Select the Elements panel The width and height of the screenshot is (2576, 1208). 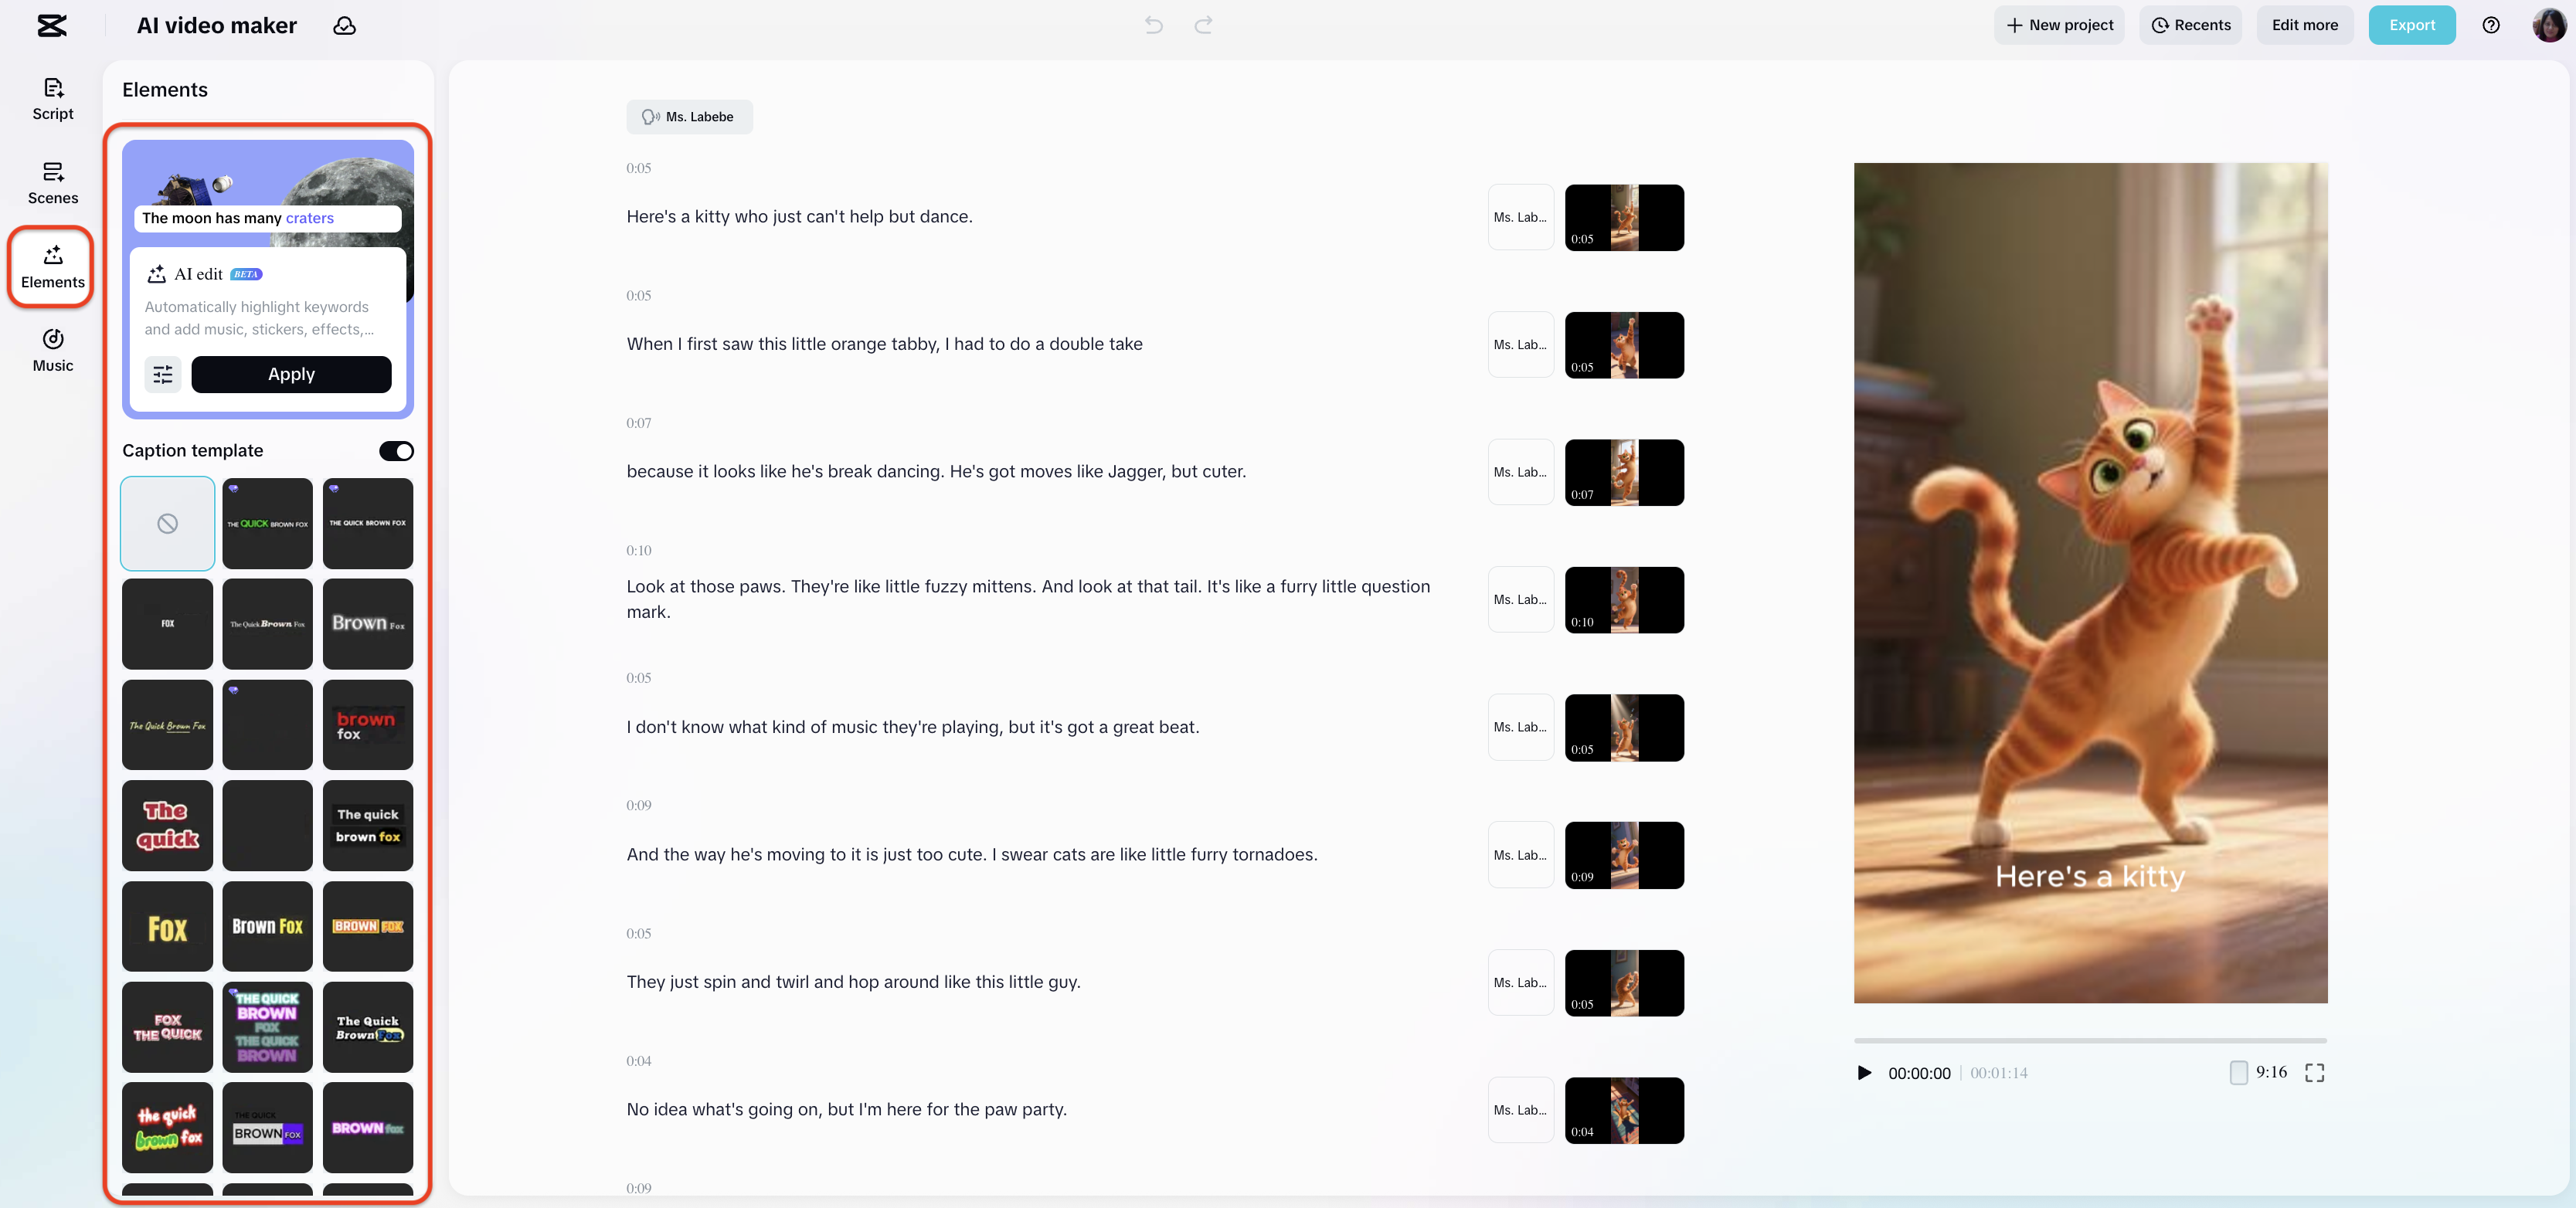point(52,266)
